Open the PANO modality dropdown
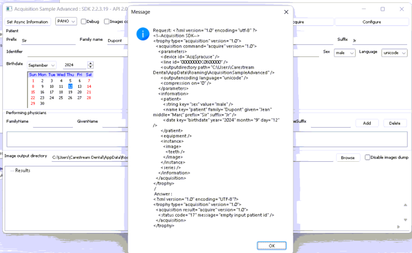412x253 pixels. tap(66, 21)
